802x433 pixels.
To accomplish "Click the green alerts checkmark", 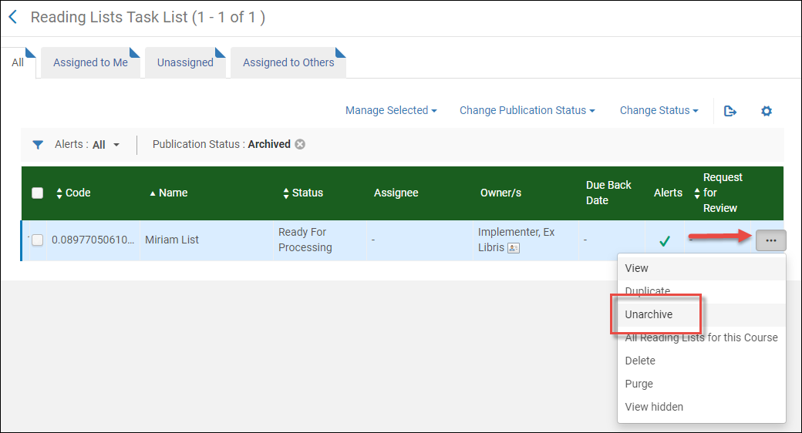I will click(665, 241).
